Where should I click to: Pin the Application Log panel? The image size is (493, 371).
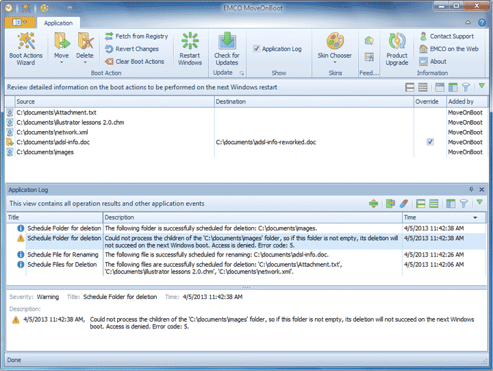click(x=471, y=189)
